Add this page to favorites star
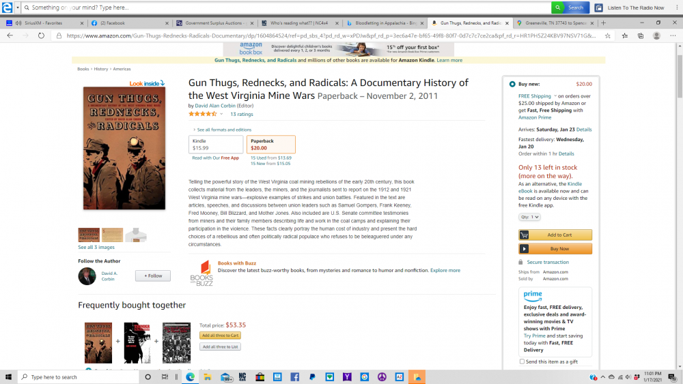Screen dimensions: 683x384 (608, 35)
